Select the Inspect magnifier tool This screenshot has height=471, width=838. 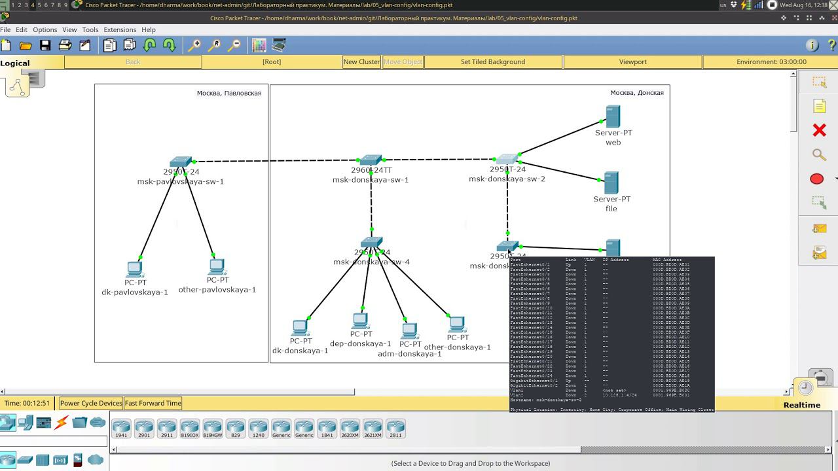coord(819,154)
